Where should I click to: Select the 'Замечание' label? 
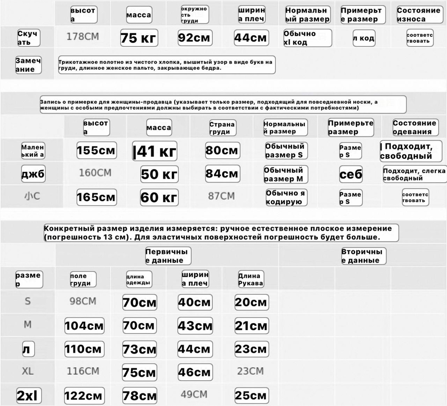(x=28, y=65)
